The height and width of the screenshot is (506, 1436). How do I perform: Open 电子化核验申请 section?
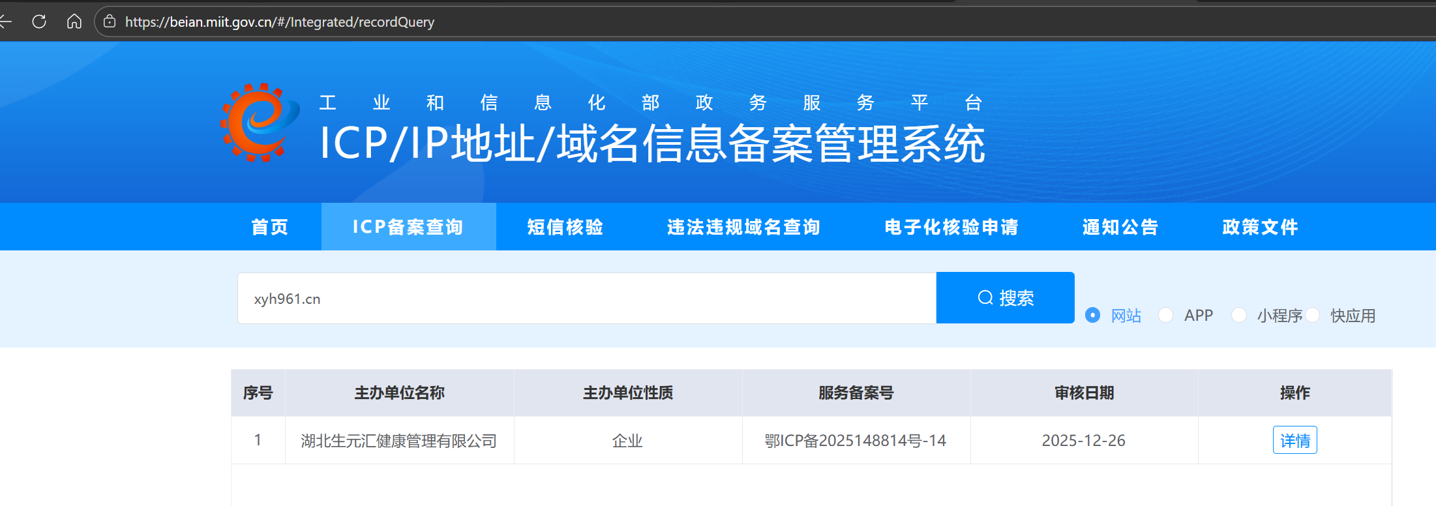coord(951,227)
